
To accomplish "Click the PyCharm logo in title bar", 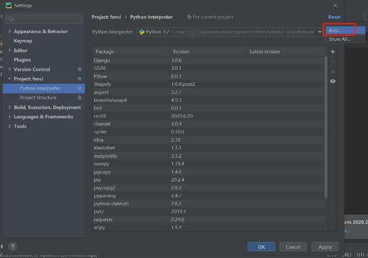I will click(x=9, y=5).
